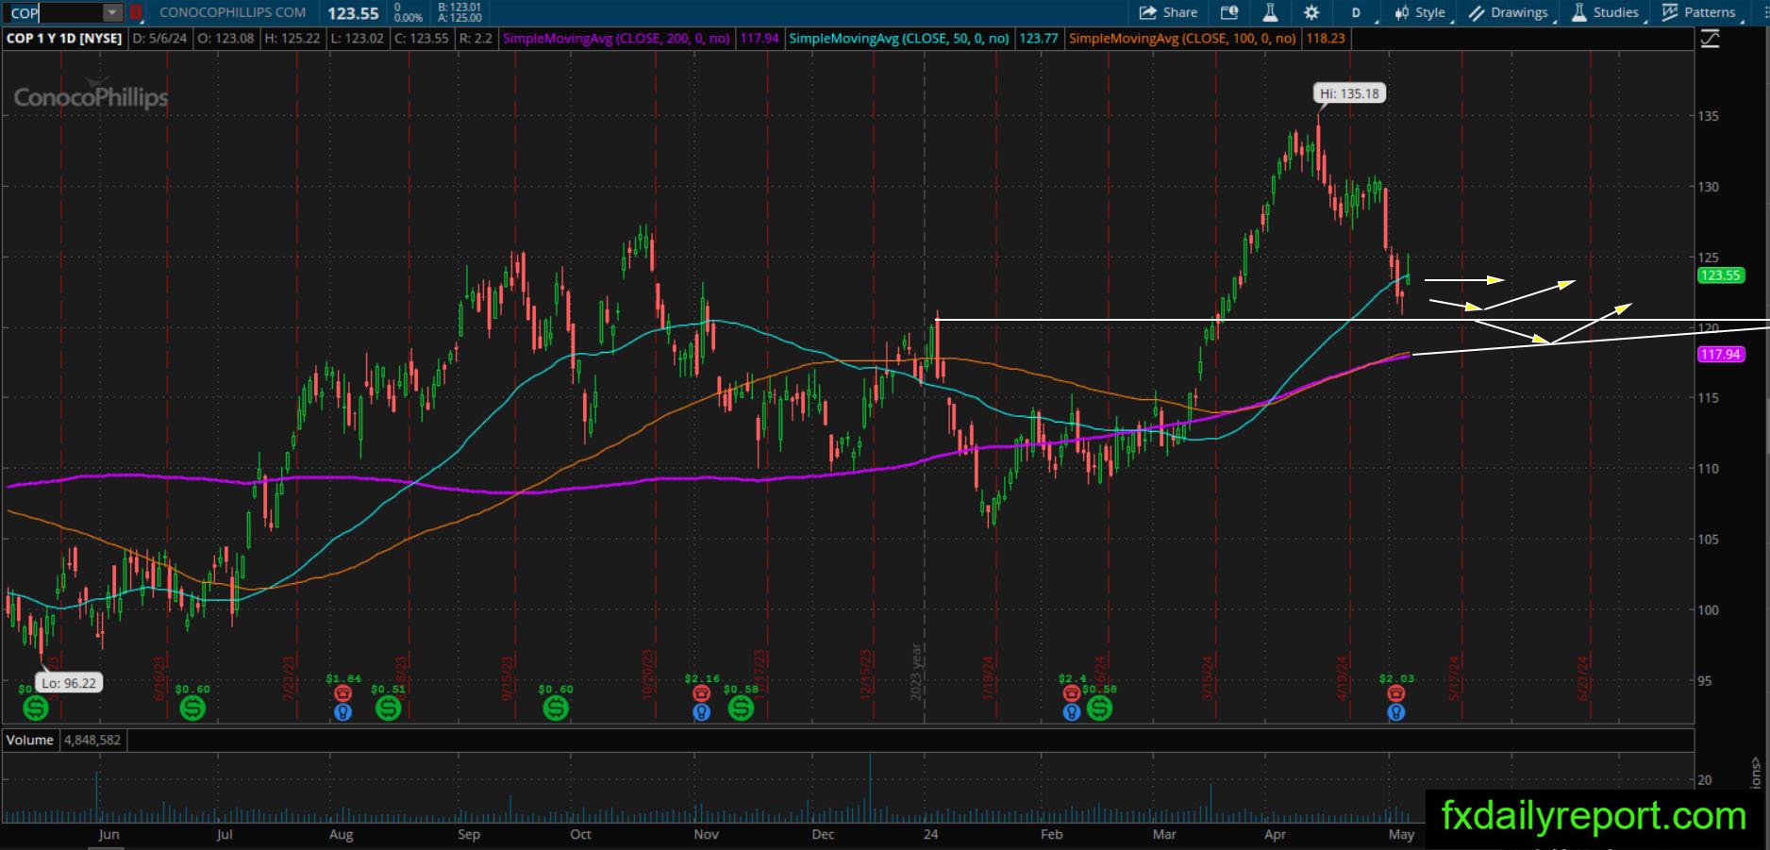This screenshot has width=1770, height=850.
Task: Click the blue bulb icon under $1.84 earnings
Action: coord(342,712)
